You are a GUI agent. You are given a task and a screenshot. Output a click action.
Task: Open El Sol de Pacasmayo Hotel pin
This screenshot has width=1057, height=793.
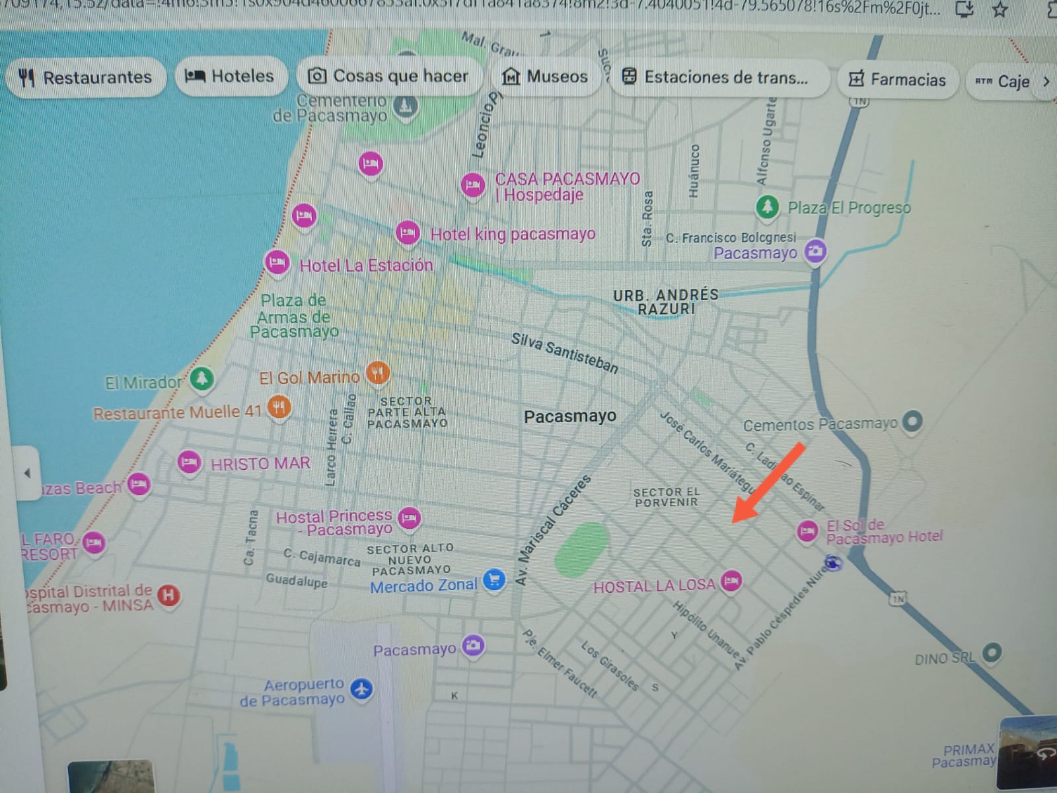click(x=807, y=532)
